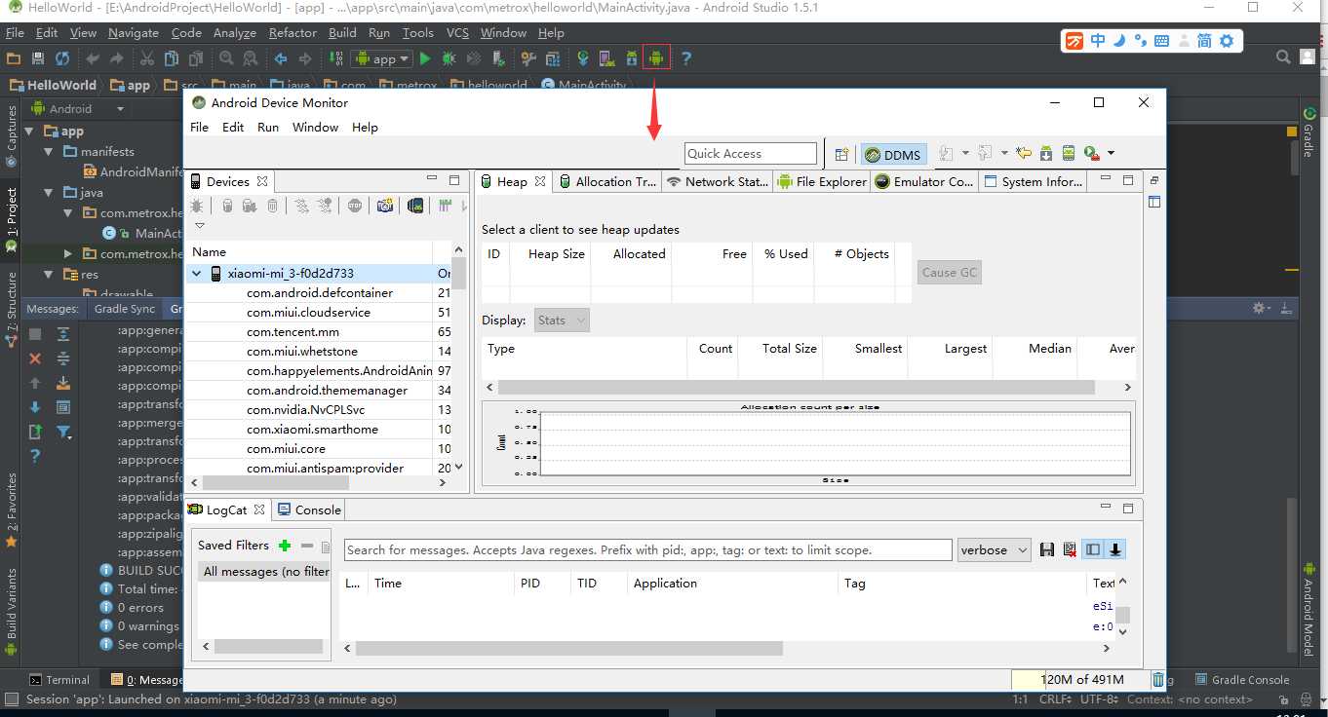
Task: Stop process icon in Devices panel
Action: click(x=355, y=206)
